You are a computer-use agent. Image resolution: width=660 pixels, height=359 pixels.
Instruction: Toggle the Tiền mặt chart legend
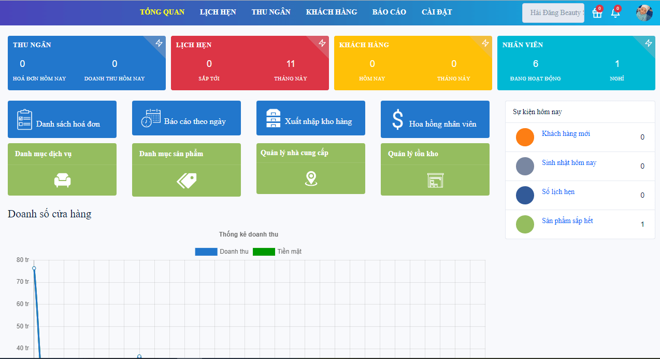tap(281, 252)
